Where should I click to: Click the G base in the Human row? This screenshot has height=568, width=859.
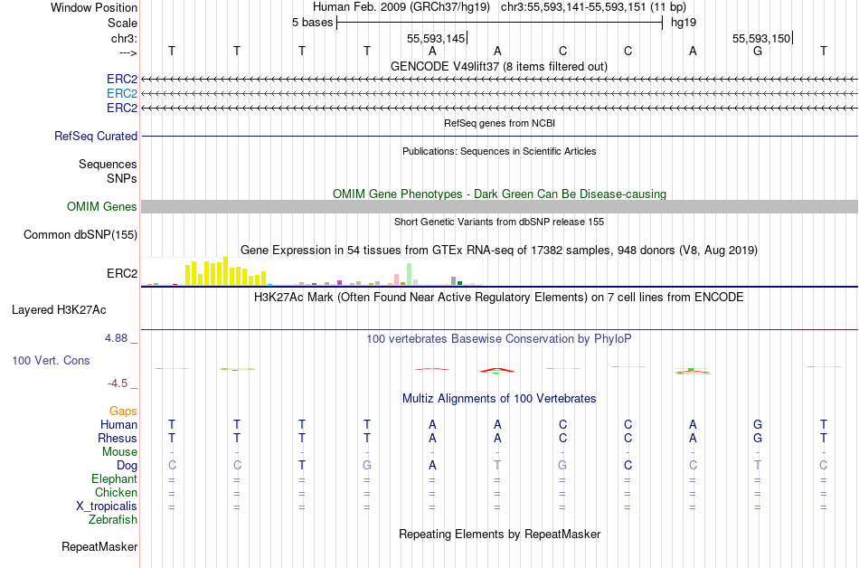coord(758,424)
